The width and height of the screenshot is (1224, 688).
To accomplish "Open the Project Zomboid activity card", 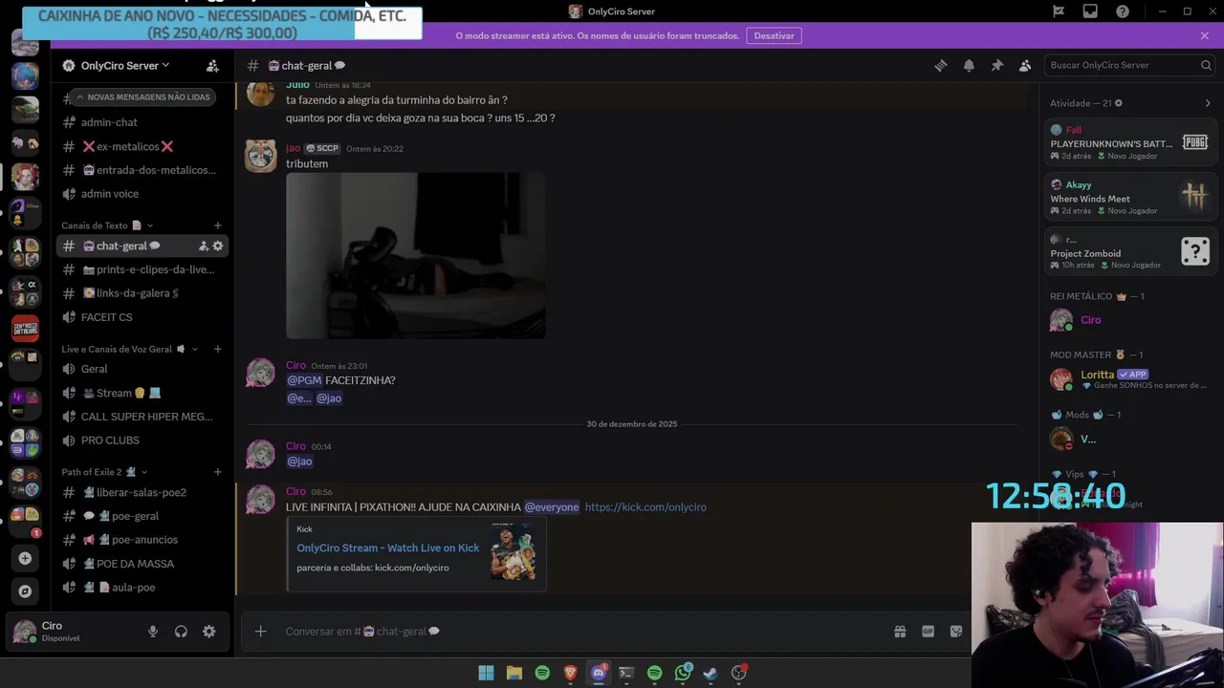I will pos(1130,251).
